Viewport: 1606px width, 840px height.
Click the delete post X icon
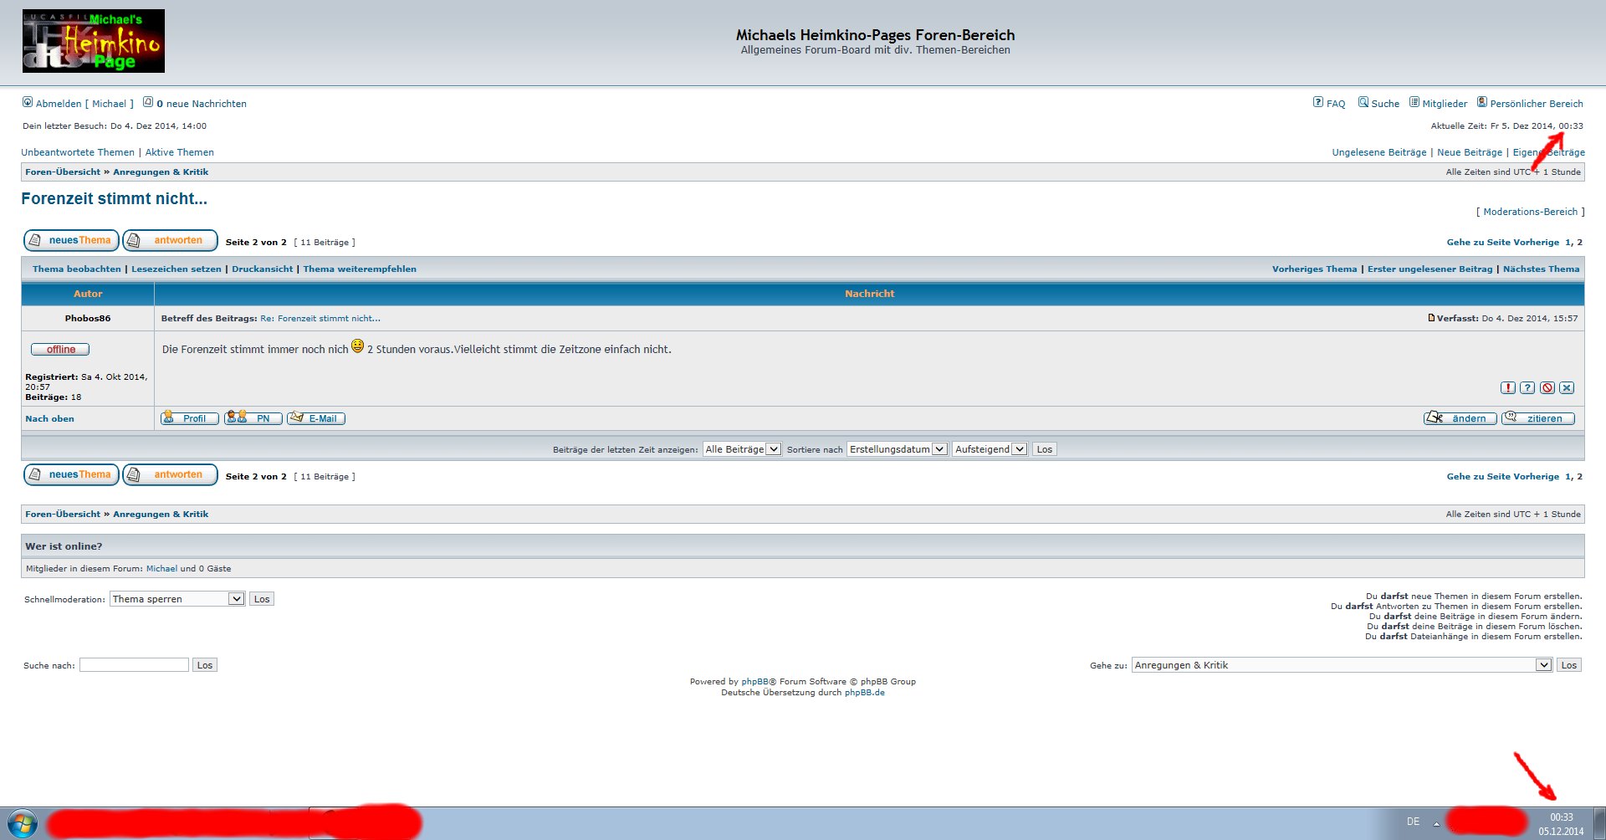click(1567, 387)
